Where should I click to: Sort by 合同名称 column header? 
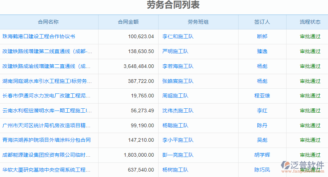click(x=48, y=22)
